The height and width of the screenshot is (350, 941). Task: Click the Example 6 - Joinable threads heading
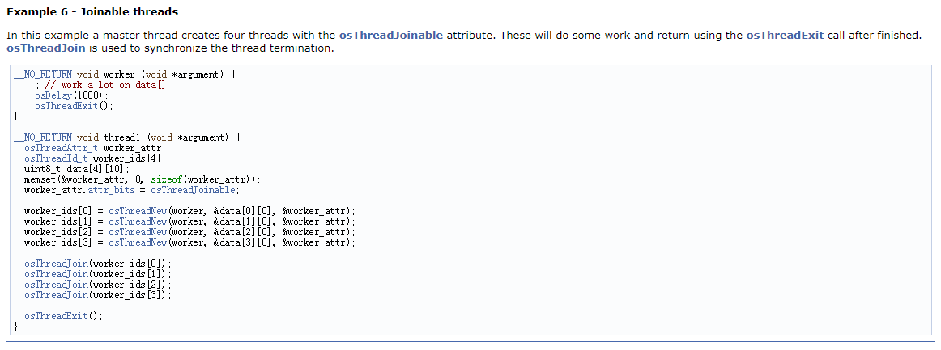click(92, 12)
